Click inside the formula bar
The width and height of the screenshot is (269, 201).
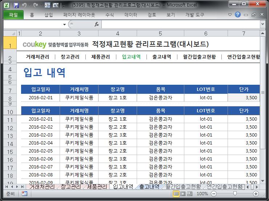click(x=181, y=24)
